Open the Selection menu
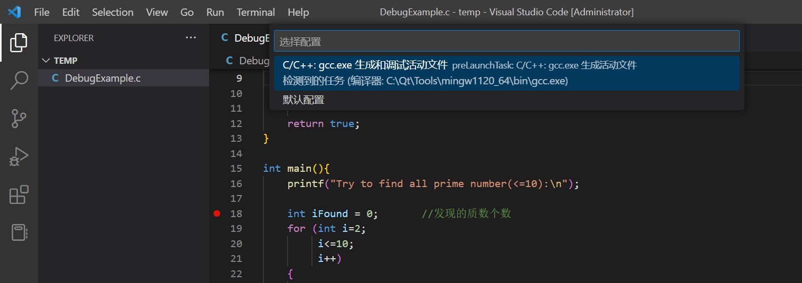Image resolution: width=802 pixels, height=283 pixels. click(x=112, y=12)
